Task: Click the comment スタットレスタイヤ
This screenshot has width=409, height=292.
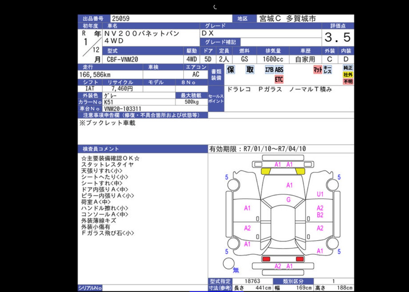Action: pyautogui.click(x=108, y=165)
